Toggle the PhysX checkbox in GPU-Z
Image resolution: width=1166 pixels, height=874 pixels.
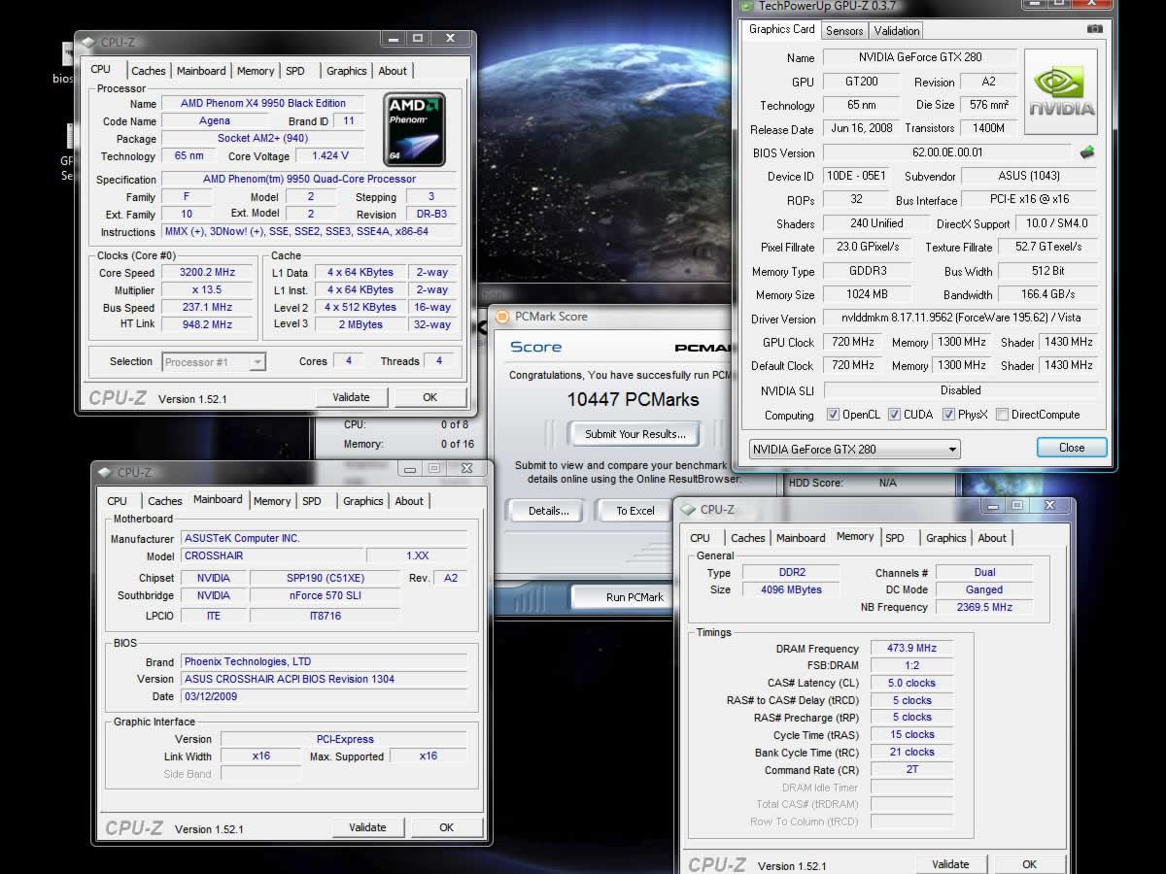948,415
